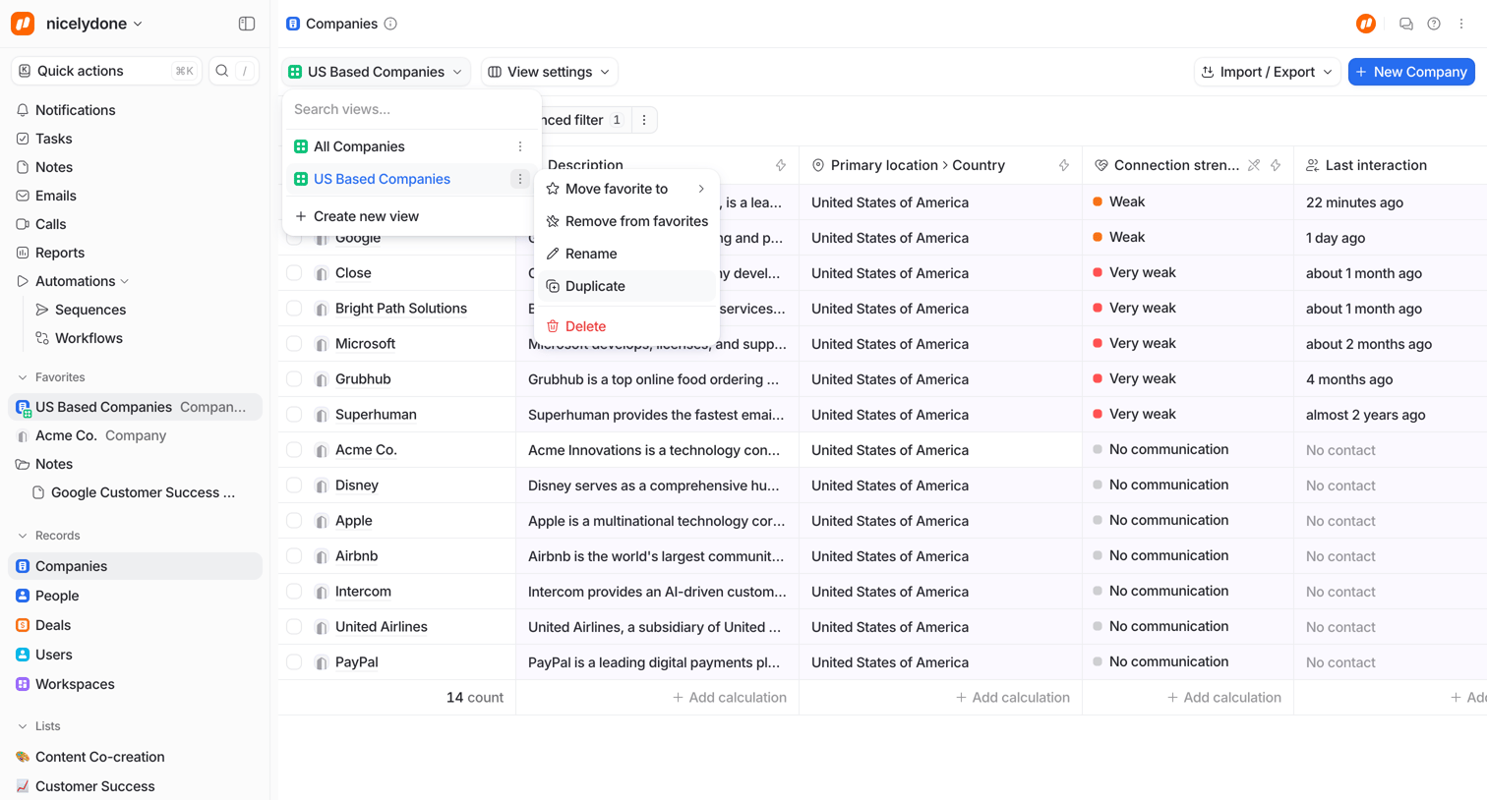The image size is (1487, 800).
Task: Collapse the sidebar with the panel icon
Action: point(247,24)
